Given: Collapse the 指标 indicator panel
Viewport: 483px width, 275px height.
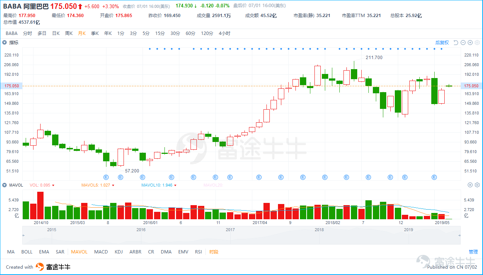Looking at the screenshot, I should tap(5, 43).
